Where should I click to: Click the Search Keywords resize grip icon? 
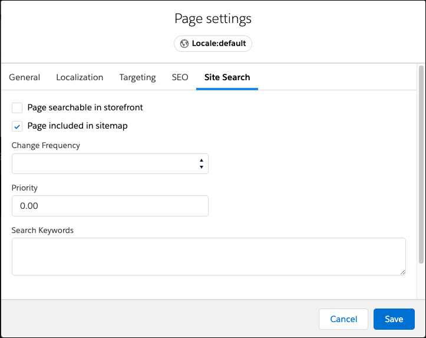[402, 272]
